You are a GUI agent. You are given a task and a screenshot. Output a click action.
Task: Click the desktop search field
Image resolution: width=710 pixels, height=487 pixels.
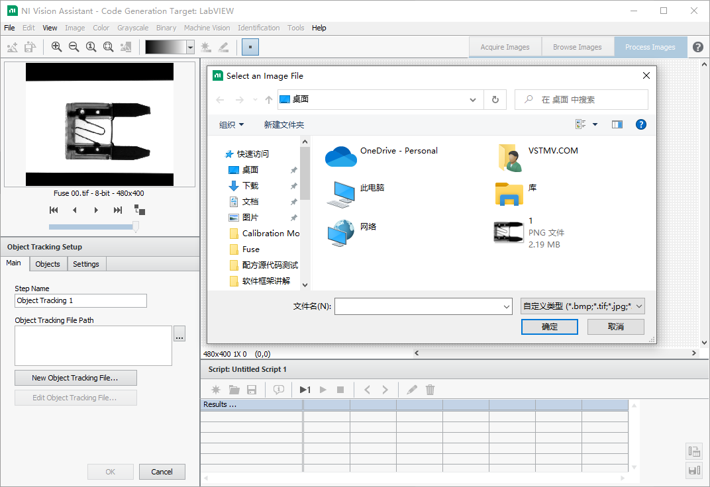click(582, 99)
